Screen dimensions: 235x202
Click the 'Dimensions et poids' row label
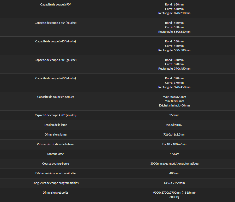(56, 193)
